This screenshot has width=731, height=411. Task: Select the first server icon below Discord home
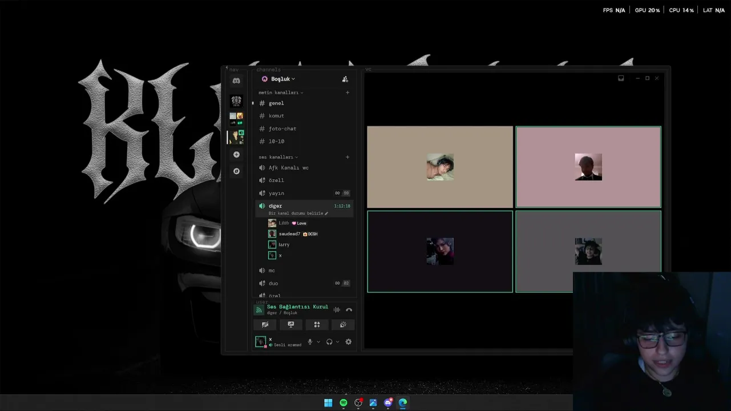(236, 102)
